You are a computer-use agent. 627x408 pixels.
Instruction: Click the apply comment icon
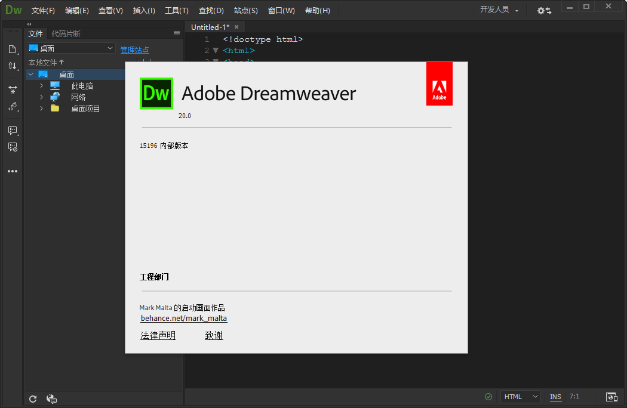(13, 130)
